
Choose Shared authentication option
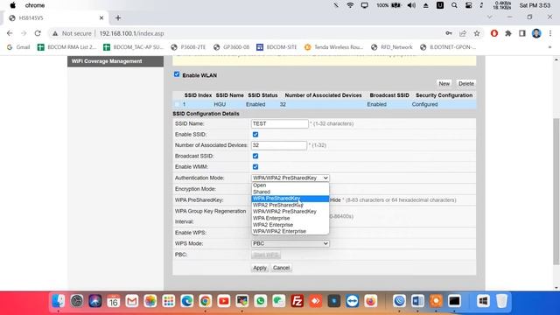pyautogui.click(x=290, y=192)
